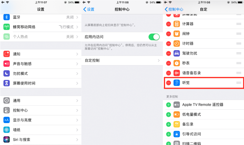
Task: Open the 控制中心 settings entry
Action: (41, 111)
